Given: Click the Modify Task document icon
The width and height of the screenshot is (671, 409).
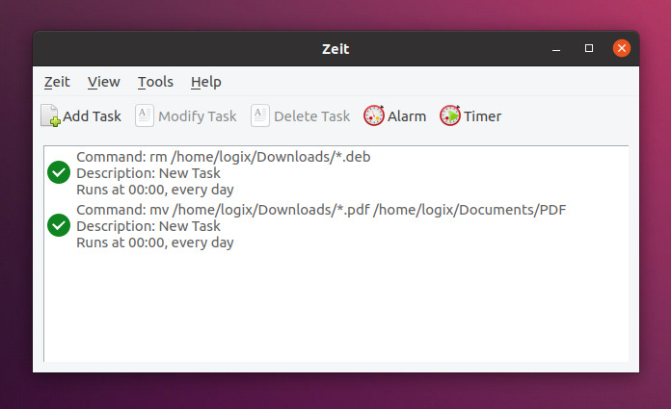Looking at the screenshot, I should click(145, 115).
